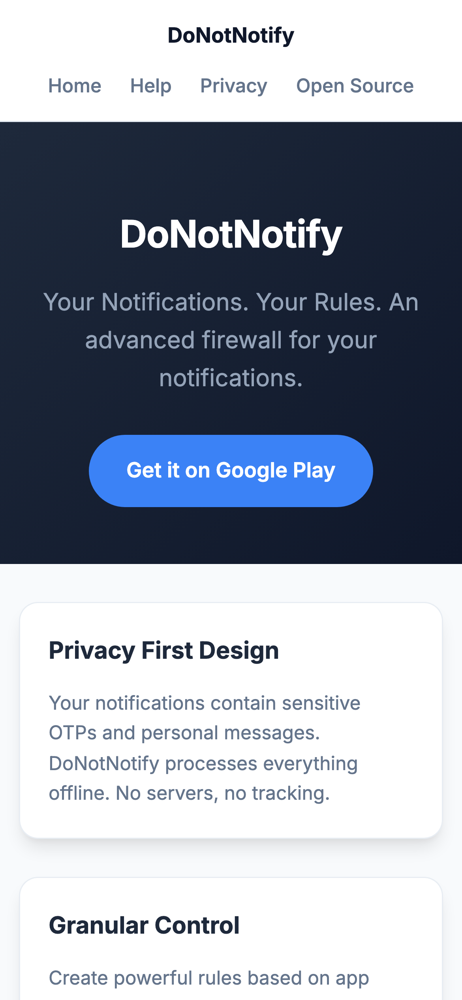Click the tagline line starting 'Your Notifications. Your Rules.'
Image resolution: width=462 pixels, height=1000 pixels.
click(231, 302)
